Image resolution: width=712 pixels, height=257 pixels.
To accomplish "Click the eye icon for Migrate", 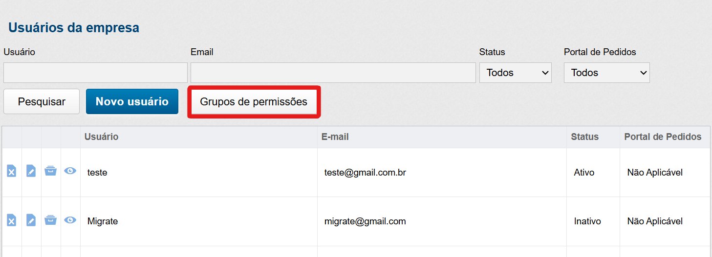I will pyautogui.click(x=70, y=220).
